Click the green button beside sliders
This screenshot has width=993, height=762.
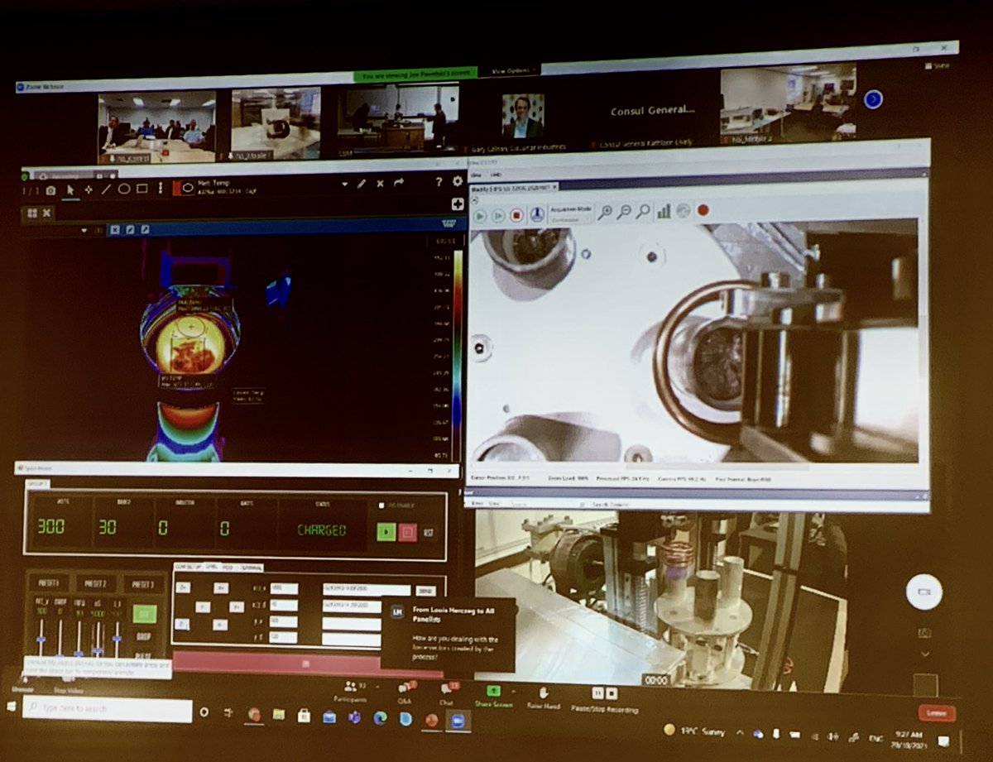(x=145, y=615)
